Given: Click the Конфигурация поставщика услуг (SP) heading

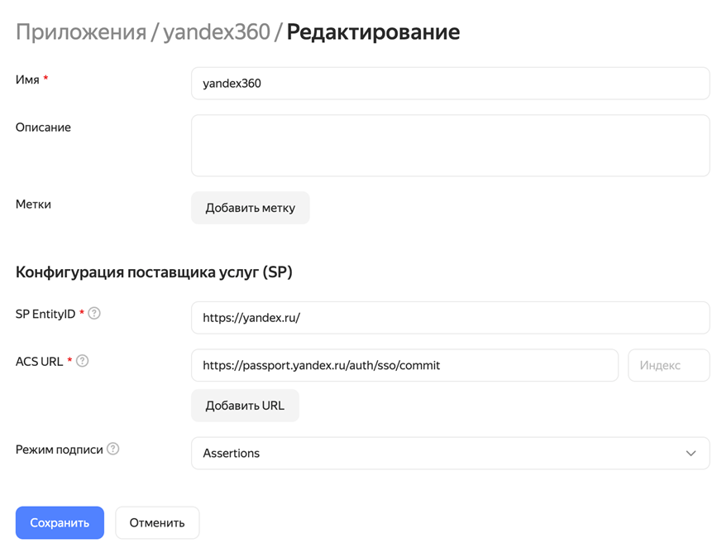Looking at the screenshot, I should pyautogui.click(x=154, y=272).
